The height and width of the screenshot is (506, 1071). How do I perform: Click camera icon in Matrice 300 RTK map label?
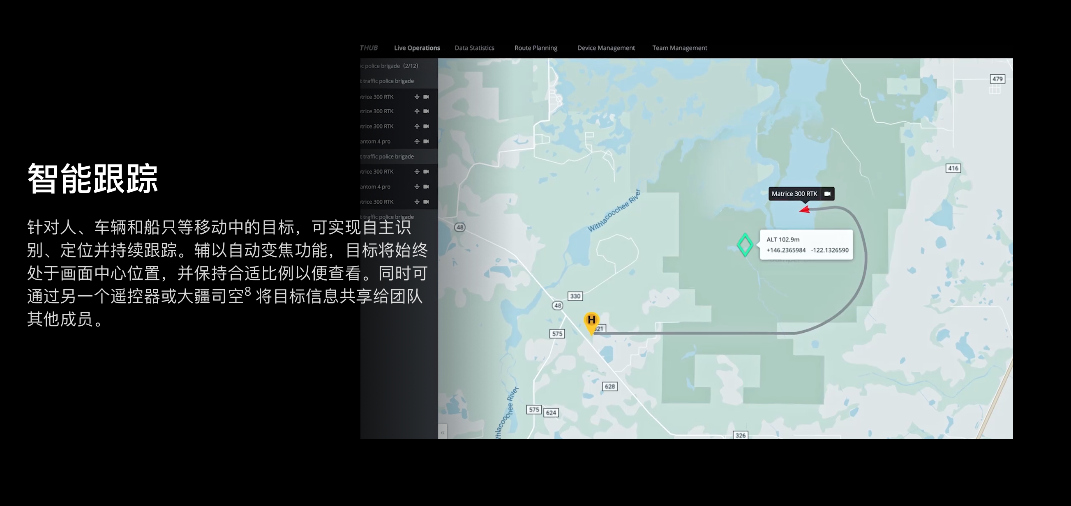coord(827,193)
